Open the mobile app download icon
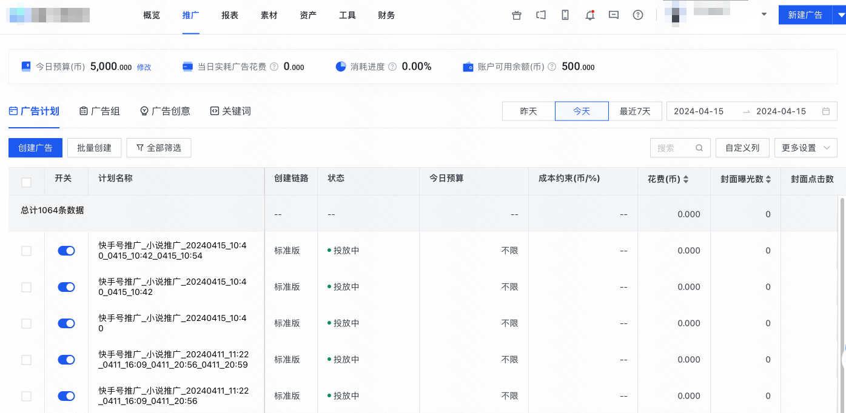 [x=565, y=15]
